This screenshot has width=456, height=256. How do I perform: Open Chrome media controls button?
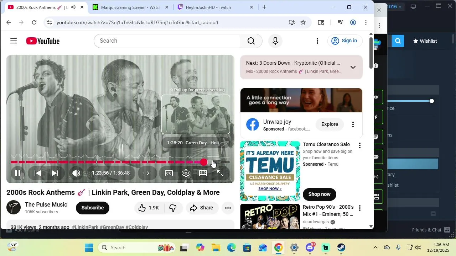[340, 22]
